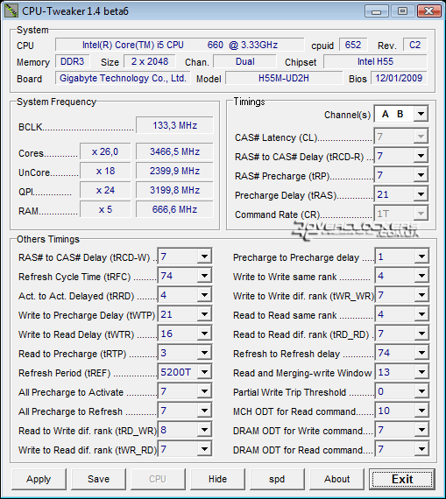The width and height of the screenshot is (446, 499).
Task: Click the Chan. value Dual
Action: point(244,61)
